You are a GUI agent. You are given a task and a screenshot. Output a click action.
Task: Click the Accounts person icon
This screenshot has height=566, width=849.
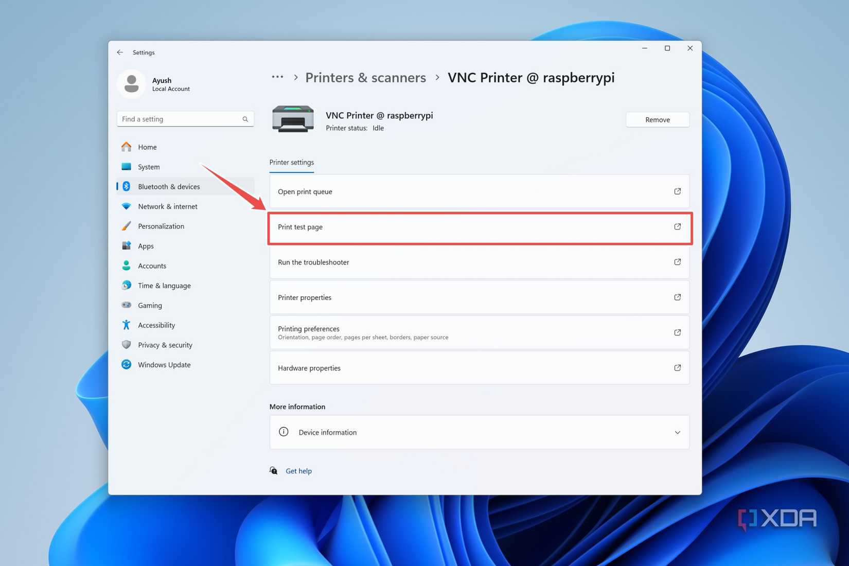pyautogui.click(x=127, y=266)
